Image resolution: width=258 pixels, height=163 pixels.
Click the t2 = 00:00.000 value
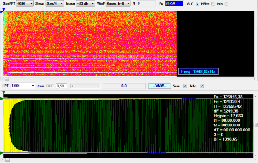pos(227,125)
